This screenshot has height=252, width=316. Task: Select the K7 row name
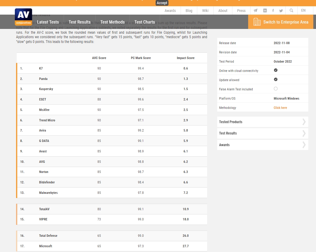tap(41, 68)
